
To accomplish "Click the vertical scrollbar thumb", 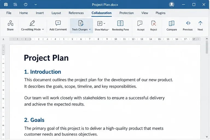I will (207, 47).
